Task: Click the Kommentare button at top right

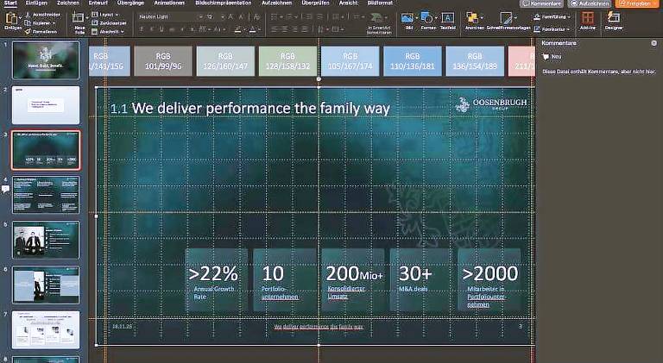Action: pos(541,3)
